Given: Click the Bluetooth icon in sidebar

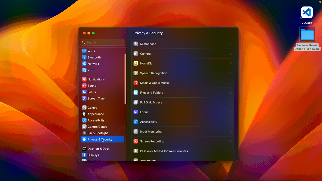Looking at the screenshot, I should pyautogui.click(x=84, y=57).
